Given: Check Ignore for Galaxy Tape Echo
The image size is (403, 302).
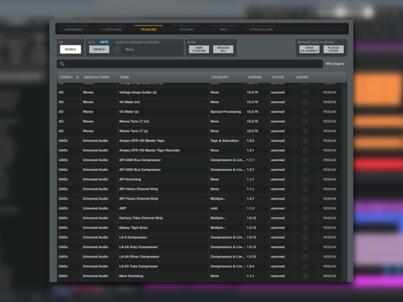Looking at the screenshot, I should (305, 228).
